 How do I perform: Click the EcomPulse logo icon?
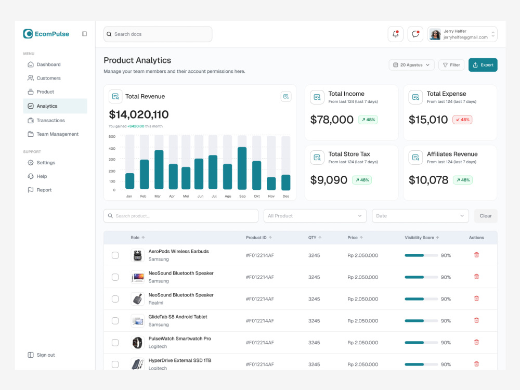(x=28, y=34)
